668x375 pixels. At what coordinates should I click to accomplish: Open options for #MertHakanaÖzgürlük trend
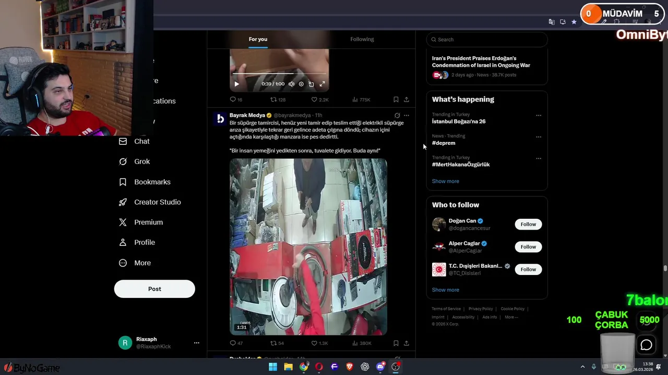coord(539,158)
